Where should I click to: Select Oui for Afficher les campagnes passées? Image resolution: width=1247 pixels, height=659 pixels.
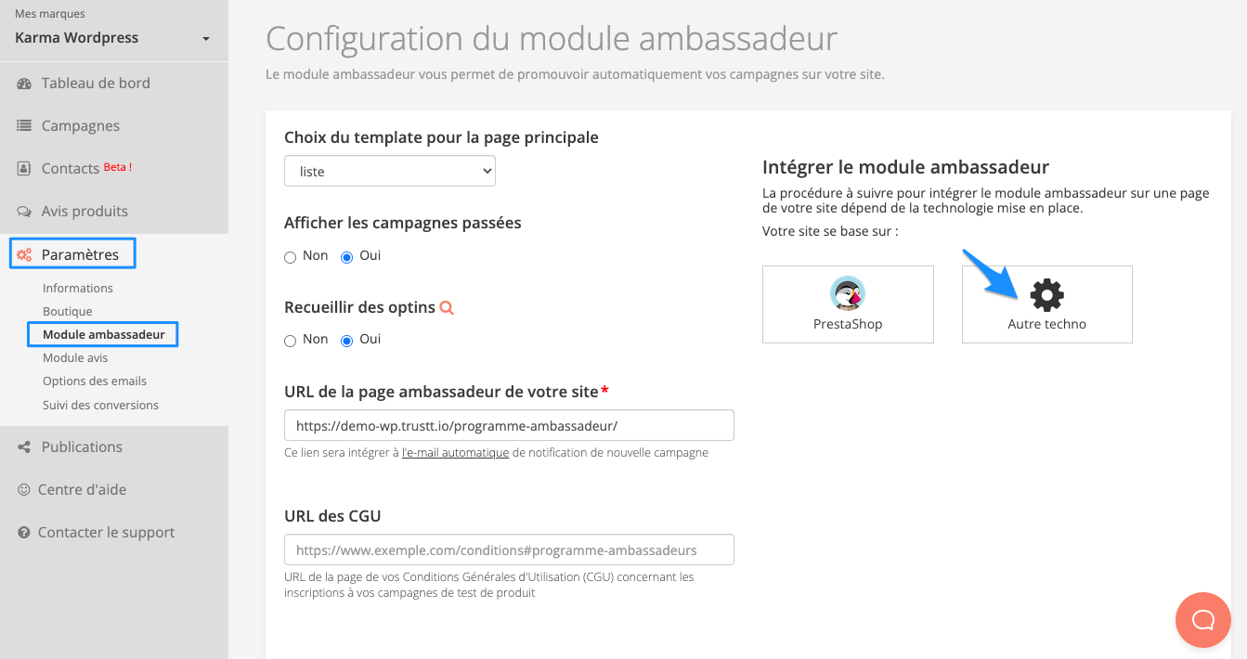click(347, 257)
